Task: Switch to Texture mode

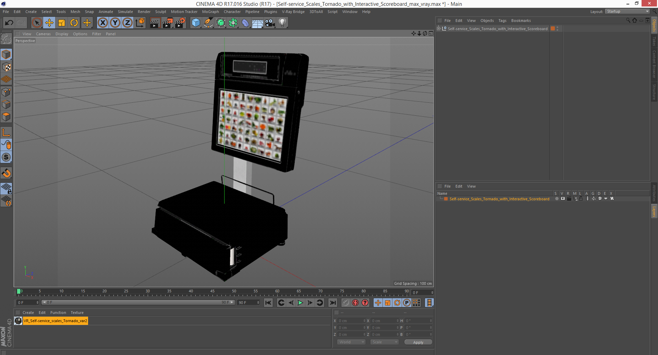Action: [6, 67]
